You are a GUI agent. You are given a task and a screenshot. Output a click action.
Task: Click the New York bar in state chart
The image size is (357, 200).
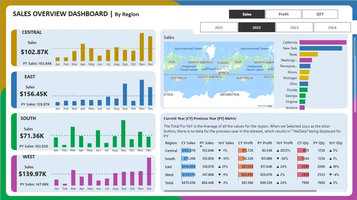click(321, 48)
